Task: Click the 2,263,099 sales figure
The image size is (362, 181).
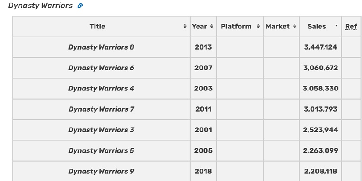Action: click(x=321, y=150)
